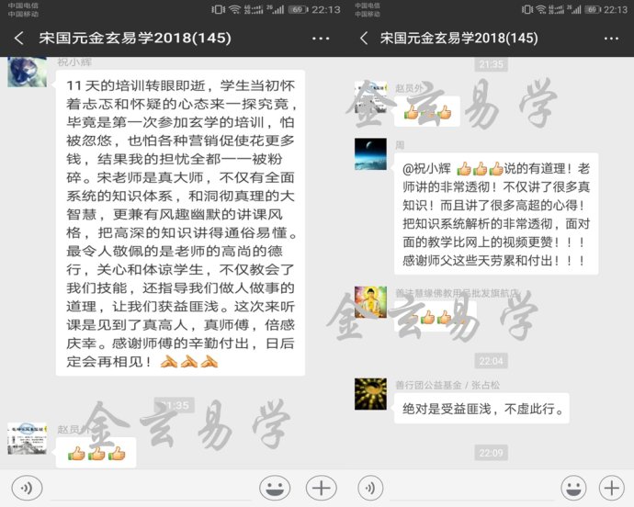634x507 pixels.
Task: Open the emoji picker in left chat
Action: click(x=275, y=487)
